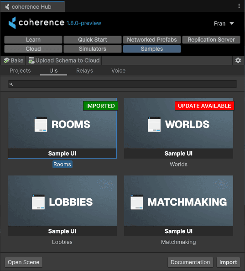The width and height of the screenshot is (245, 271).
Task: Click the IMPORTED badge on Rooms
Action: coord(100,106)
